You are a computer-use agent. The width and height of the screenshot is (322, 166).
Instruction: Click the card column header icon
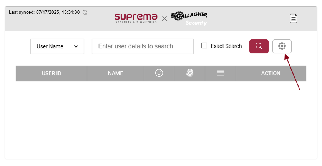(220, 73)
